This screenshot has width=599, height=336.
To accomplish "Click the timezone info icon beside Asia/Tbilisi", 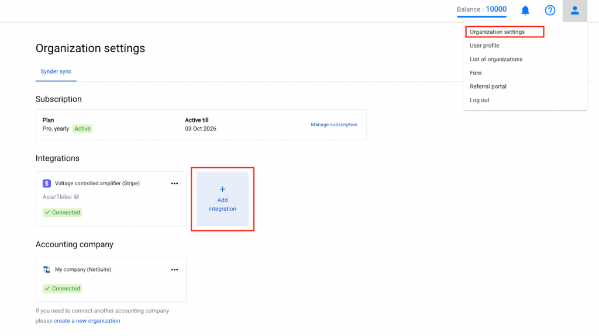I will [x=76, y=197].
